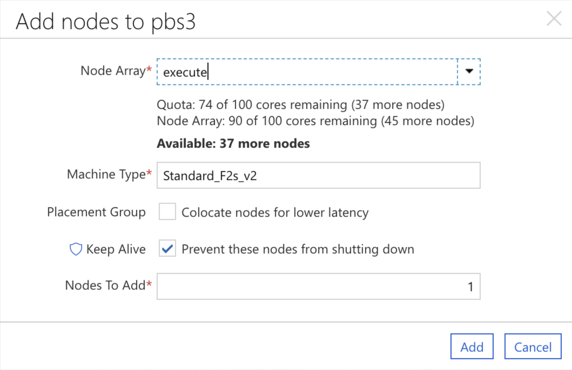Click the 'Add nodes to pbs3' title

106,22
